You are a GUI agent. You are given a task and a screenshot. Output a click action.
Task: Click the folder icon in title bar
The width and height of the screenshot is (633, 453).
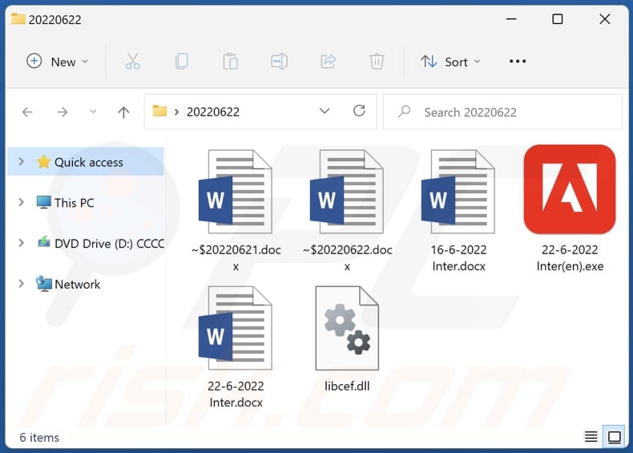pos(18,18)
